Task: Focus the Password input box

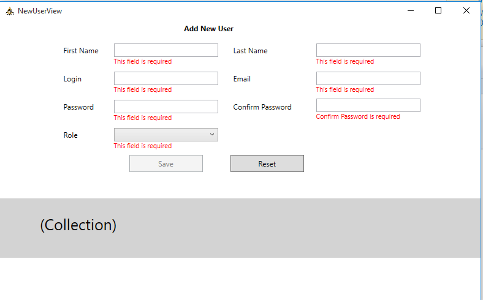Action: click(166, 107)
